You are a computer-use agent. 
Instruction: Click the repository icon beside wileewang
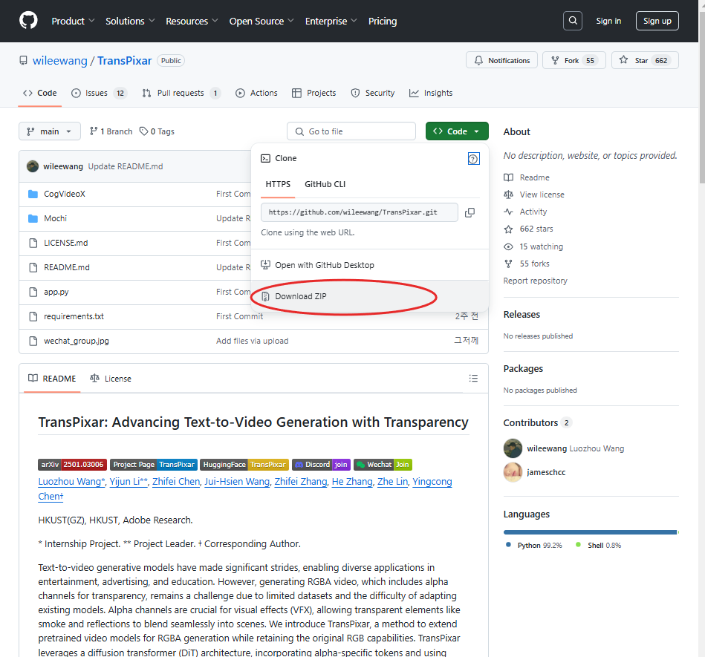click(x=23, y=61)
